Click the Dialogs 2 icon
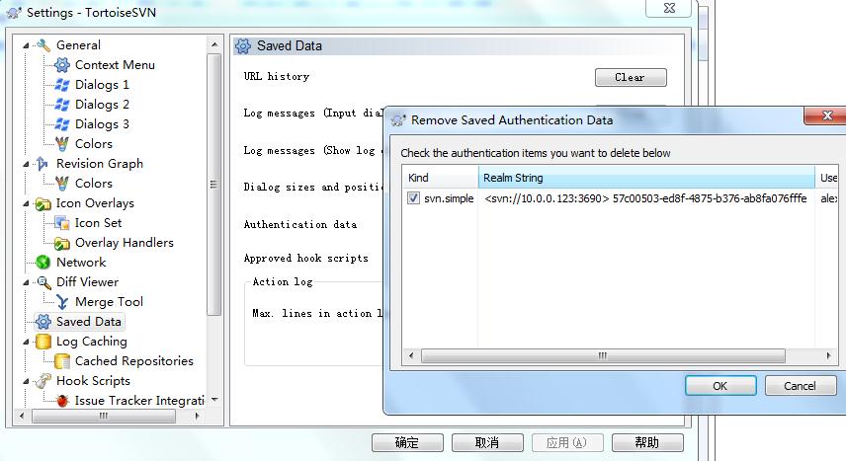This screenshot has width=846, height=461. click(x=62, y=105)
